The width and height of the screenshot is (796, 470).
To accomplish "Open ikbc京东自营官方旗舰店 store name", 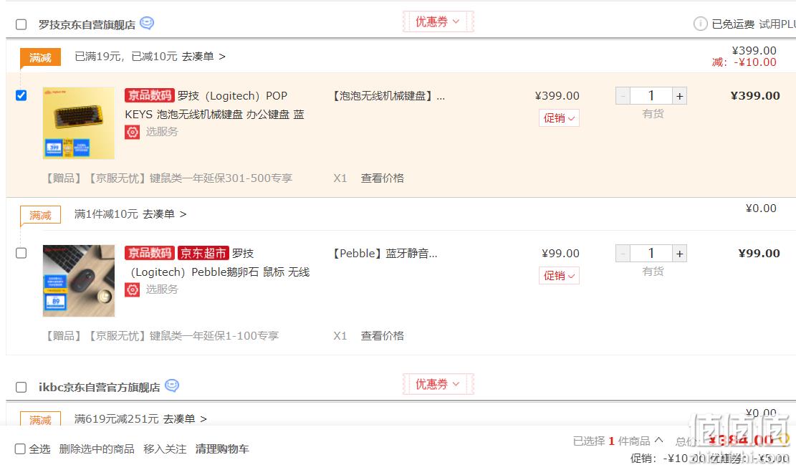I will click(99, 388).
